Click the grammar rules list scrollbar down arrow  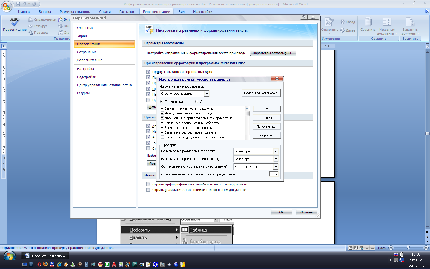[x=247, y=137]
